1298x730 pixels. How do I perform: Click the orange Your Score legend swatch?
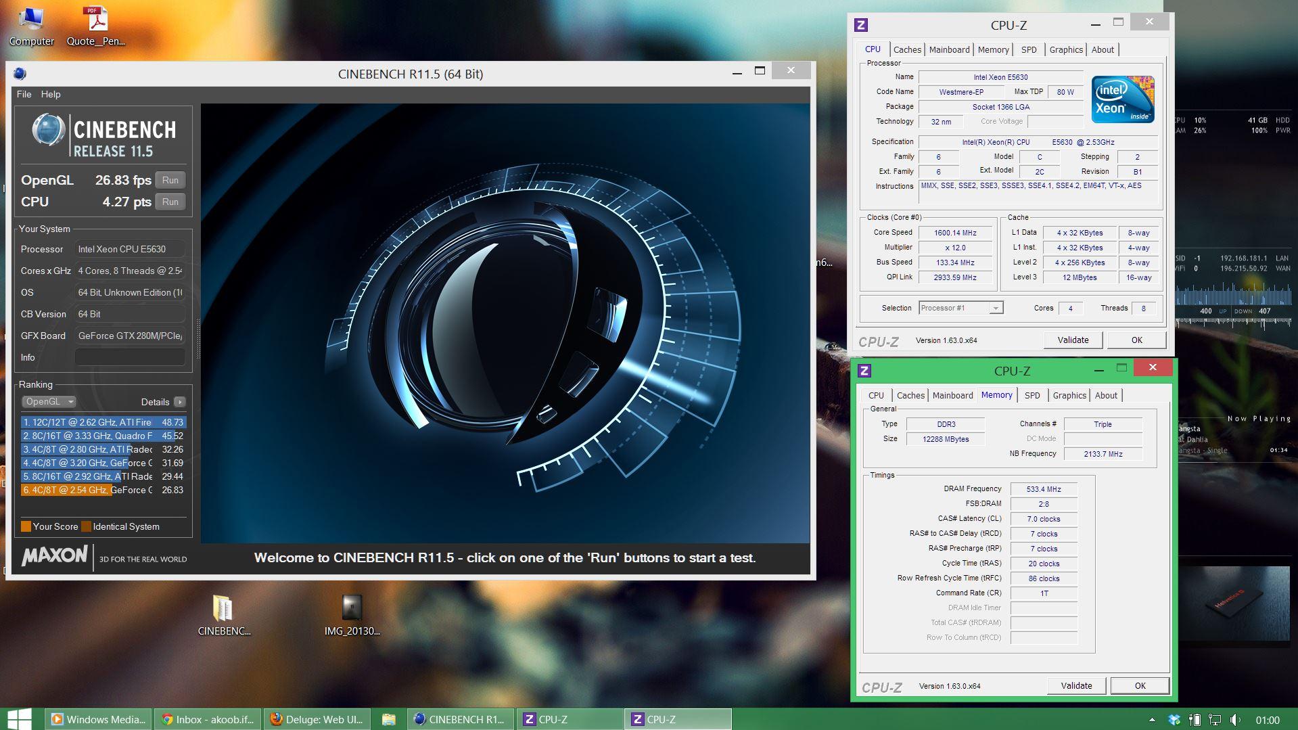(26, 526)
